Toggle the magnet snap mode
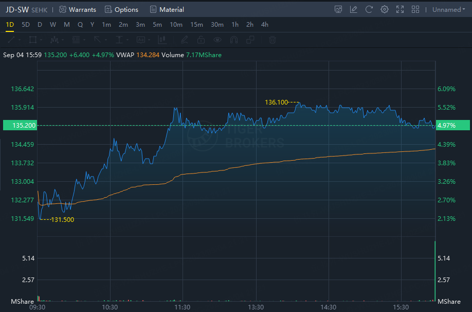Screen dimensions: 472x312 pos(234,40)
